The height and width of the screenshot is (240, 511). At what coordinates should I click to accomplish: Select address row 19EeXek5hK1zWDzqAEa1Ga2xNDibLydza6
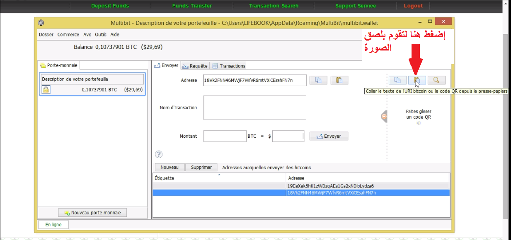(301, 186)
